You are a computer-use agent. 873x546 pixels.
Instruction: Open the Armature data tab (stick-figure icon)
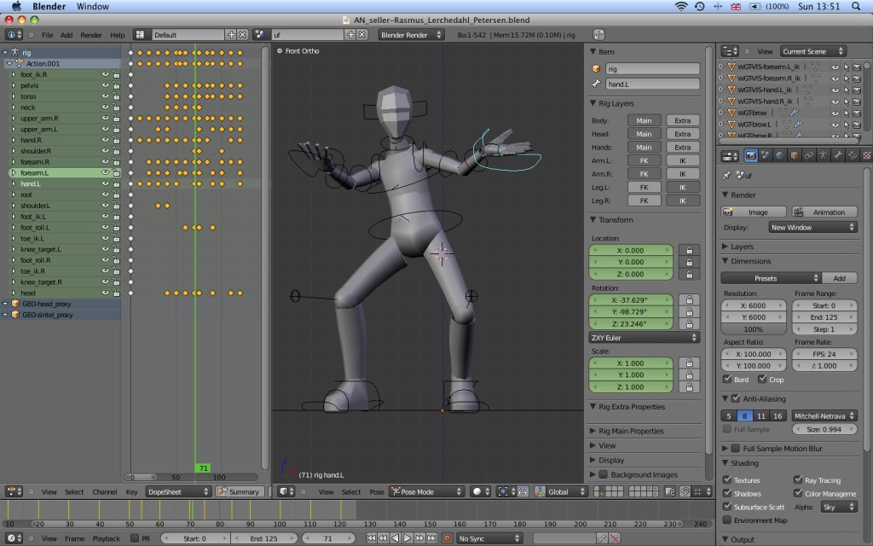coord(824,155)
